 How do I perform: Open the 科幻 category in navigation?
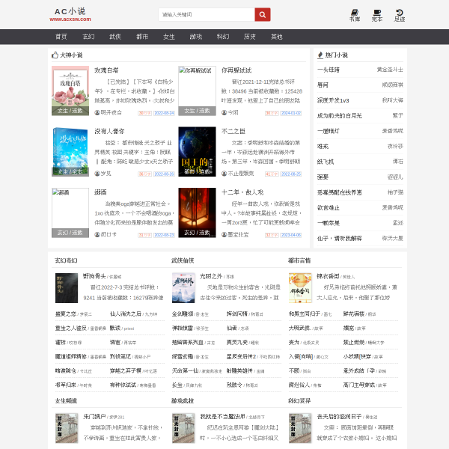pyautogui.click(x=223, y=37)
